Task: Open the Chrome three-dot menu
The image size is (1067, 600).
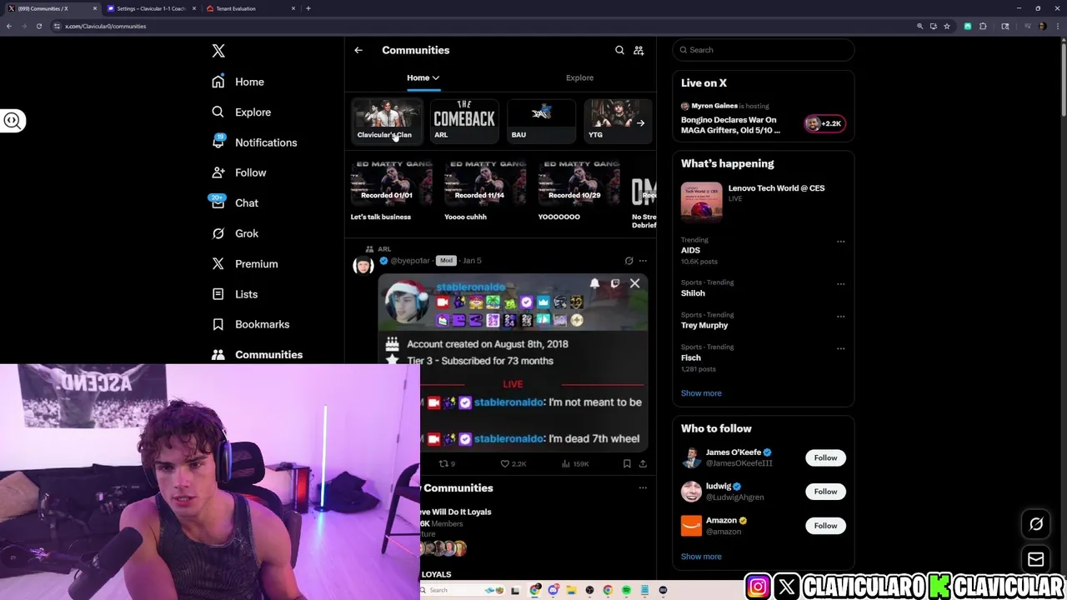Action: pyautogui.click(x=1057, y=26)
